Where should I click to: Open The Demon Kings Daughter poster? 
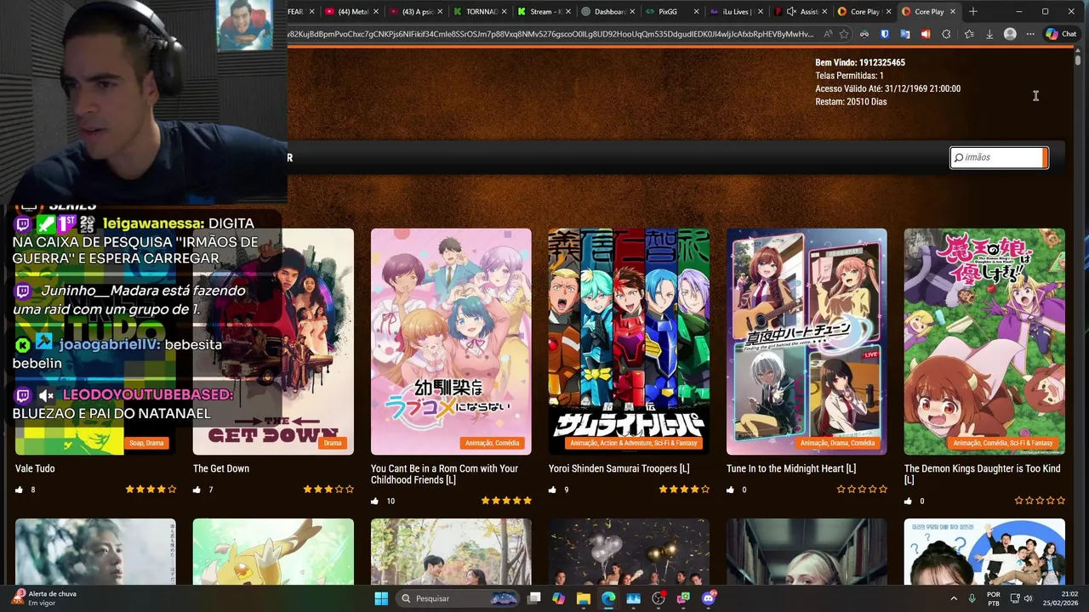(x=984, y=341)
